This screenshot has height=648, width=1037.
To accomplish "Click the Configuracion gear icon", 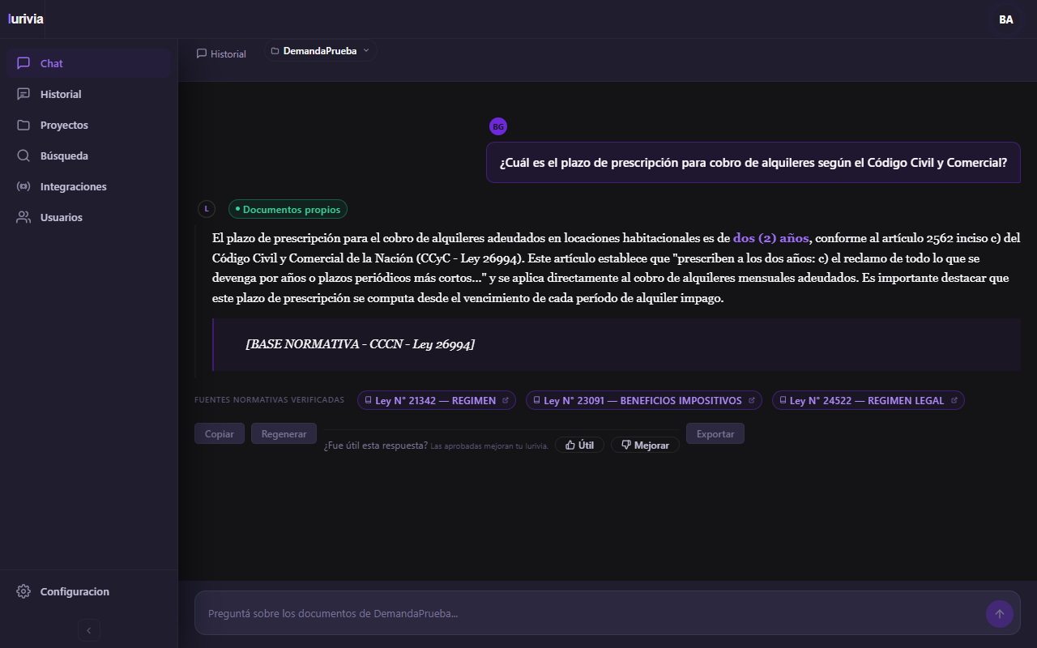I will pos(23,591).
